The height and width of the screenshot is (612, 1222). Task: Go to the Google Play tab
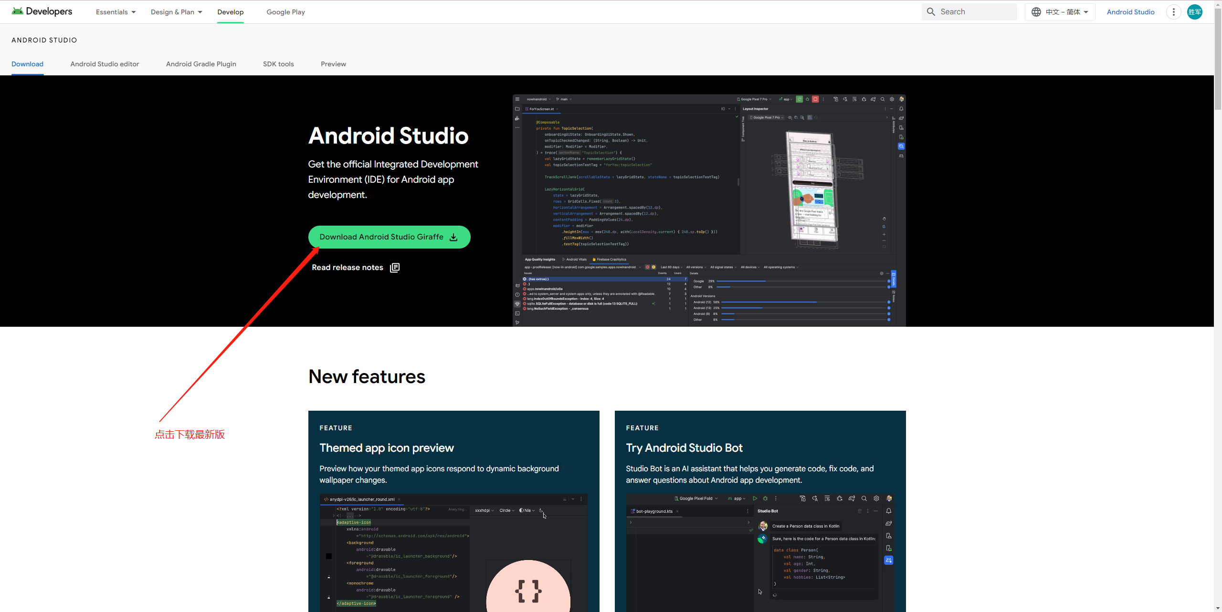285,12
